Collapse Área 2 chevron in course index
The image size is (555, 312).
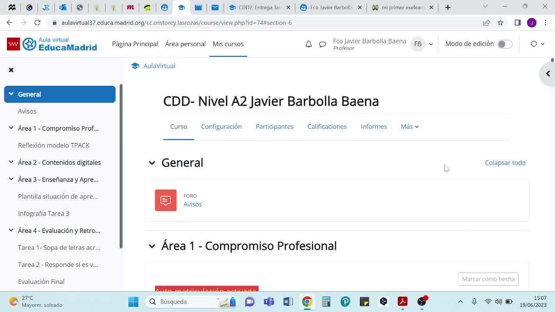[11, 162]
